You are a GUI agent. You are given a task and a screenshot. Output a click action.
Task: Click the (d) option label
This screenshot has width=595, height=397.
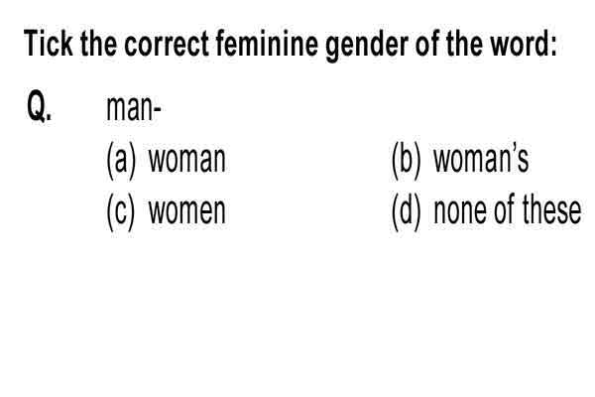(406, 212)
